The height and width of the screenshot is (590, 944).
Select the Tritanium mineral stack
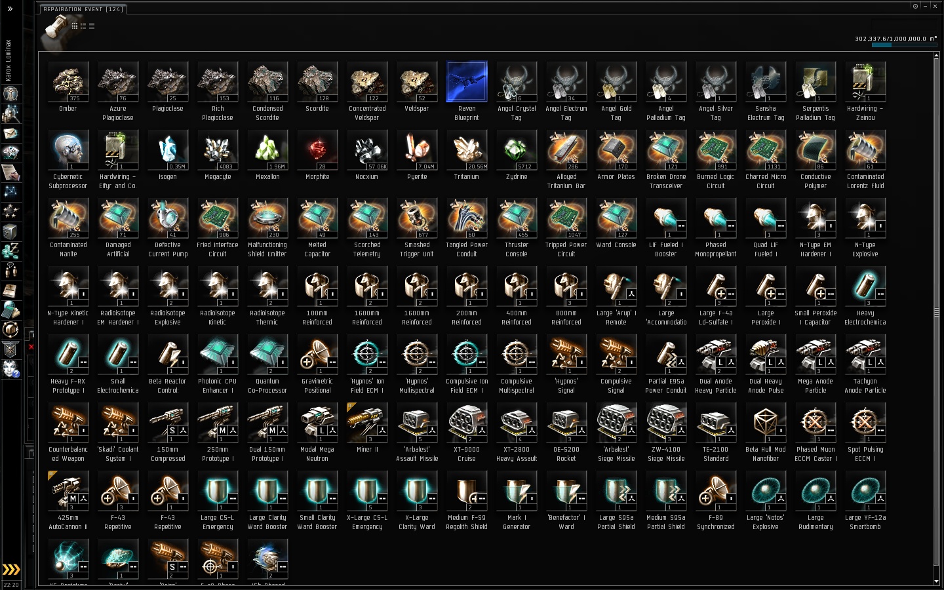[x=467, y=155]
